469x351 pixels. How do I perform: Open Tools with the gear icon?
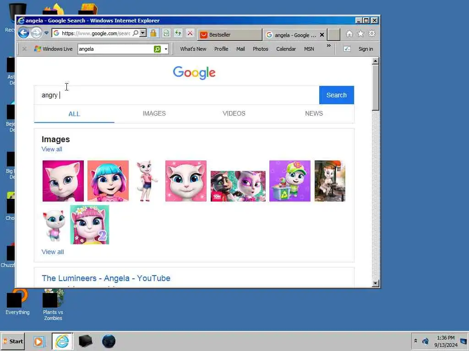pos(372,34)
